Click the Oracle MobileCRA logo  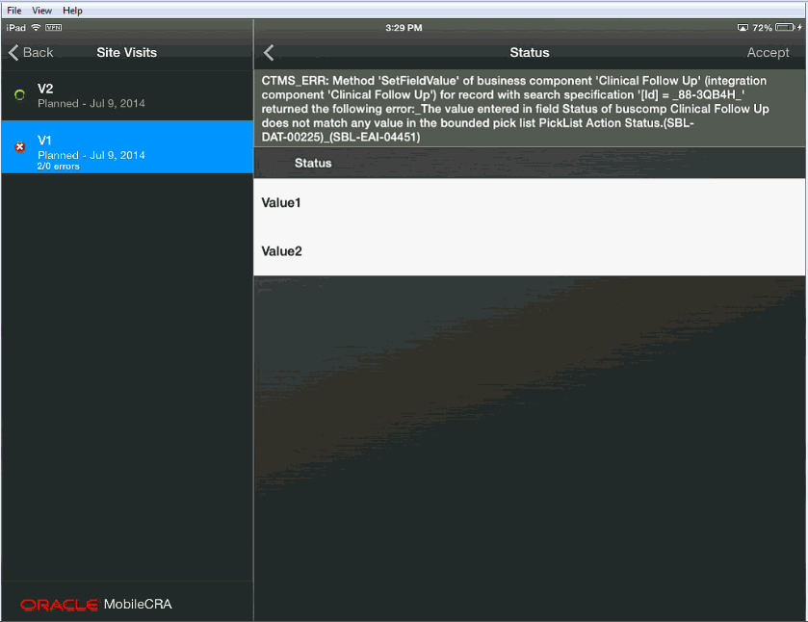tap(96, 604)
